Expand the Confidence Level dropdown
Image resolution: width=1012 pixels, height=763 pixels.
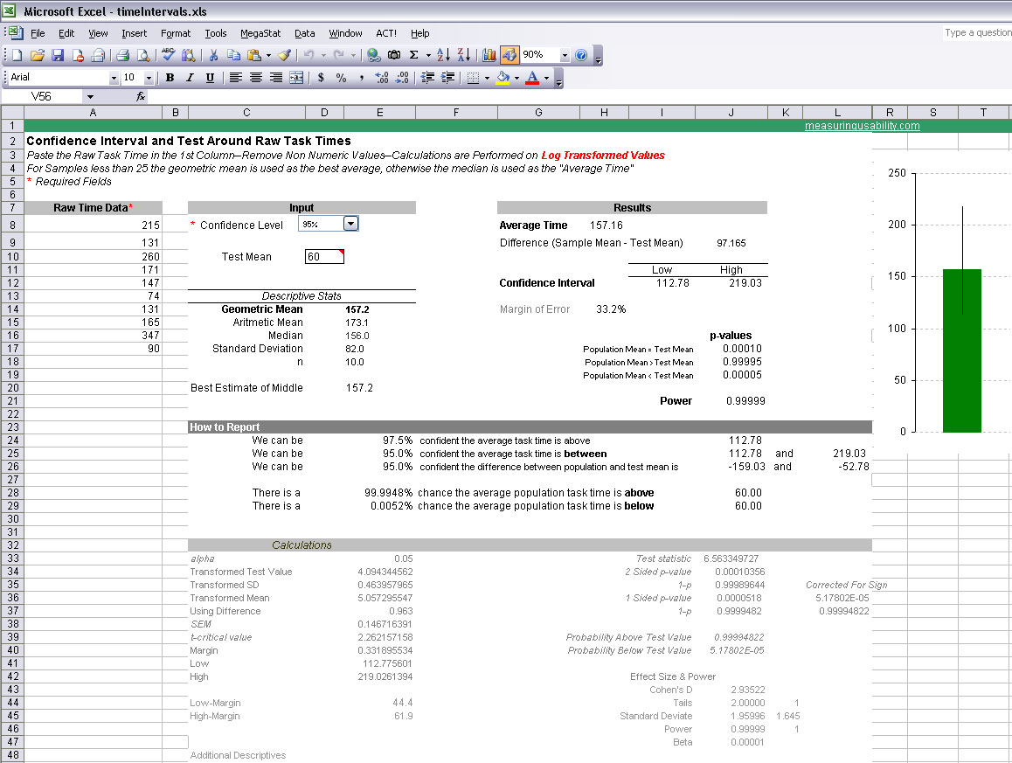350,224
